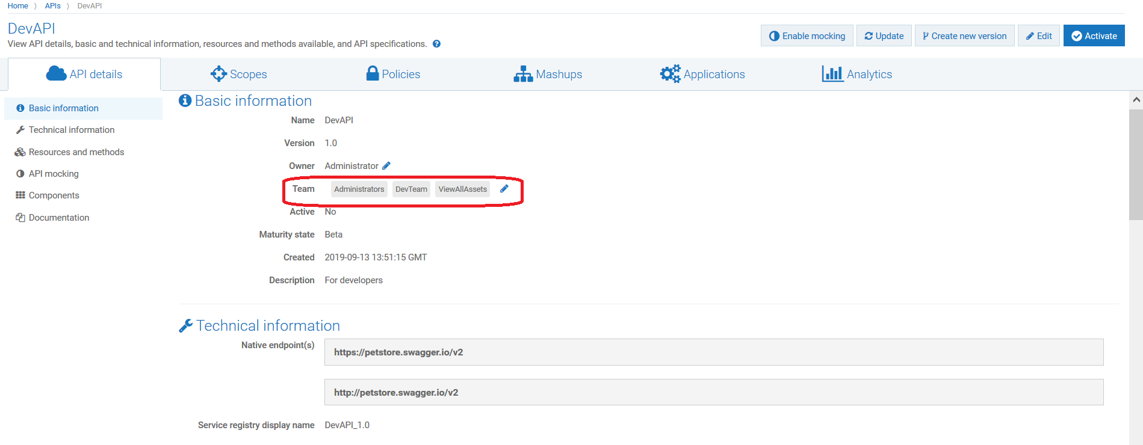1143x445 pixels.
Task: Click the help question mark icon
Action: 436,44
